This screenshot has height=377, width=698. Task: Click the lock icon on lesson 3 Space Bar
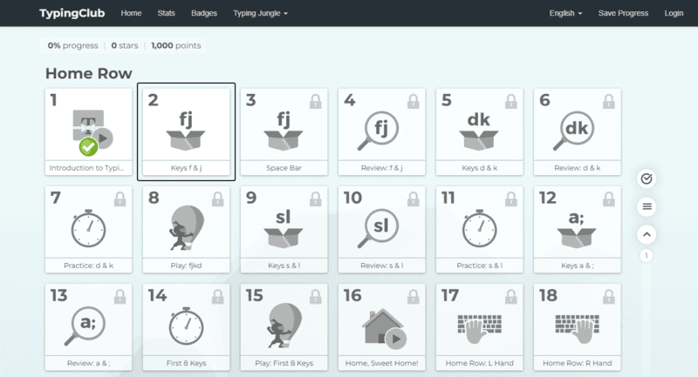click(x=315, y=101)
